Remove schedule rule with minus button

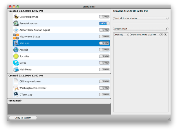point(162,35)
